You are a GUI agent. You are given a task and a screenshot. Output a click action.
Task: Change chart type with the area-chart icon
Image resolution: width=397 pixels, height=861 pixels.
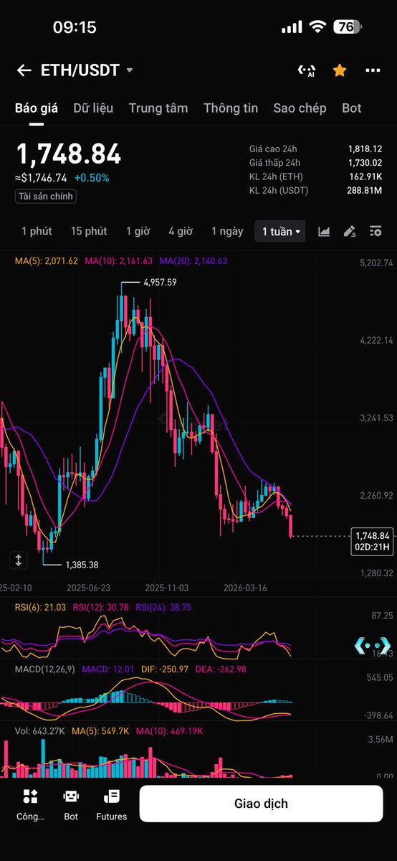coord(324,231)
